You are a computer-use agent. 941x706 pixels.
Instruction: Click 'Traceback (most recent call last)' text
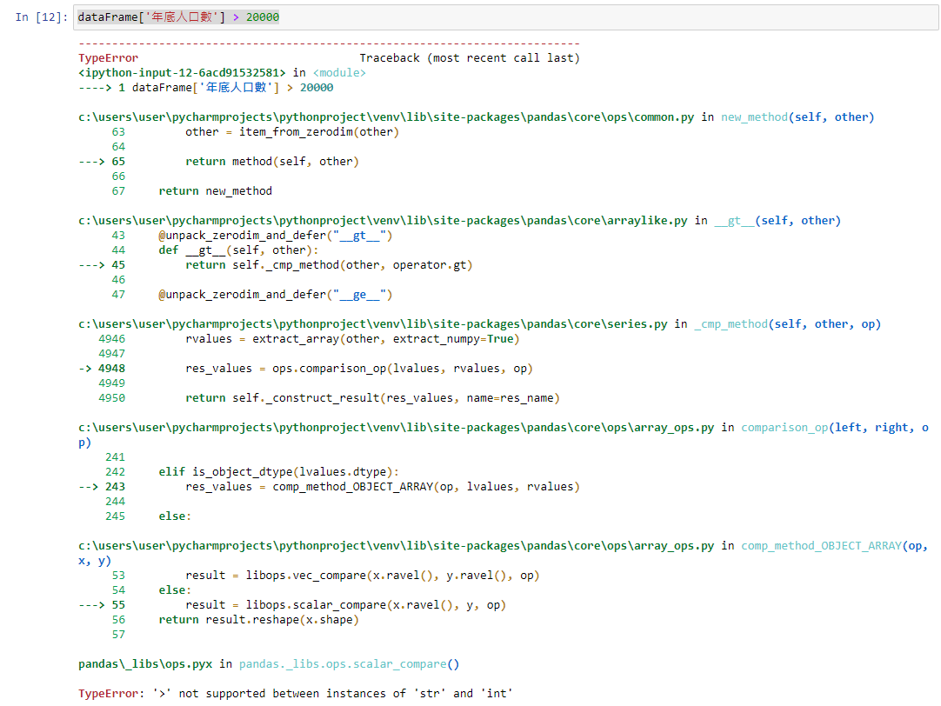(470, 58)
